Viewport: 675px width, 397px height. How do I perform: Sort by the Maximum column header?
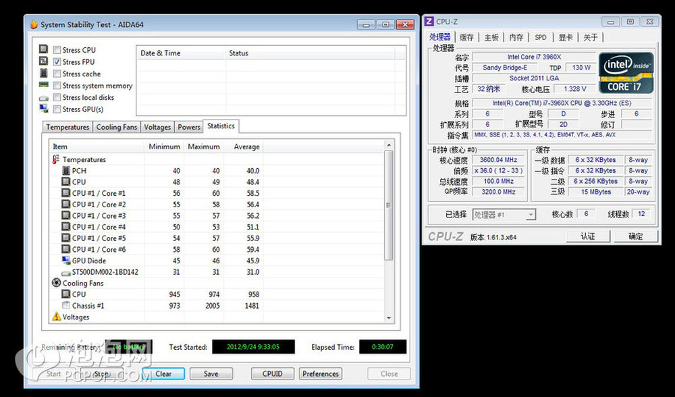click(203, 147)
